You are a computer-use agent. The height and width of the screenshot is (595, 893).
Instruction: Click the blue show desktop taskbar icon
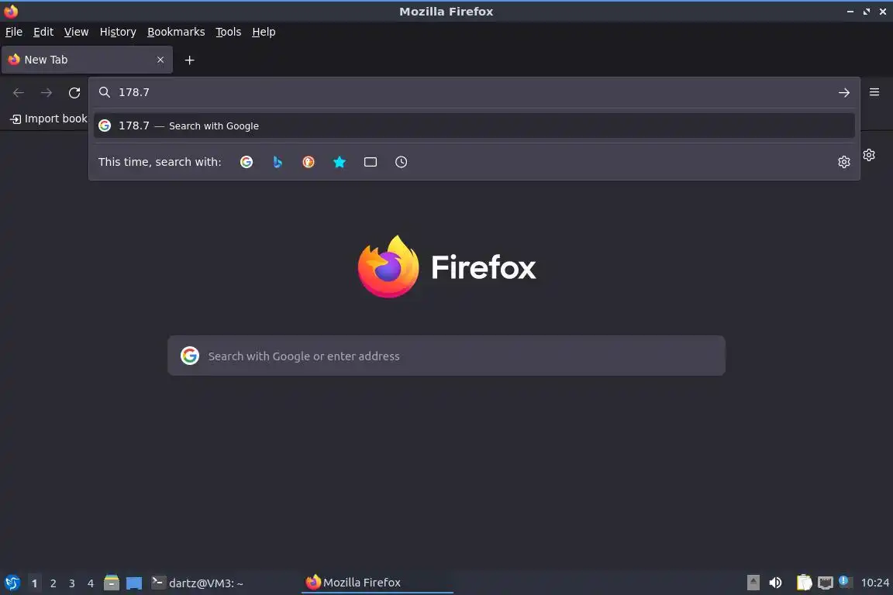tap(134, 583)
